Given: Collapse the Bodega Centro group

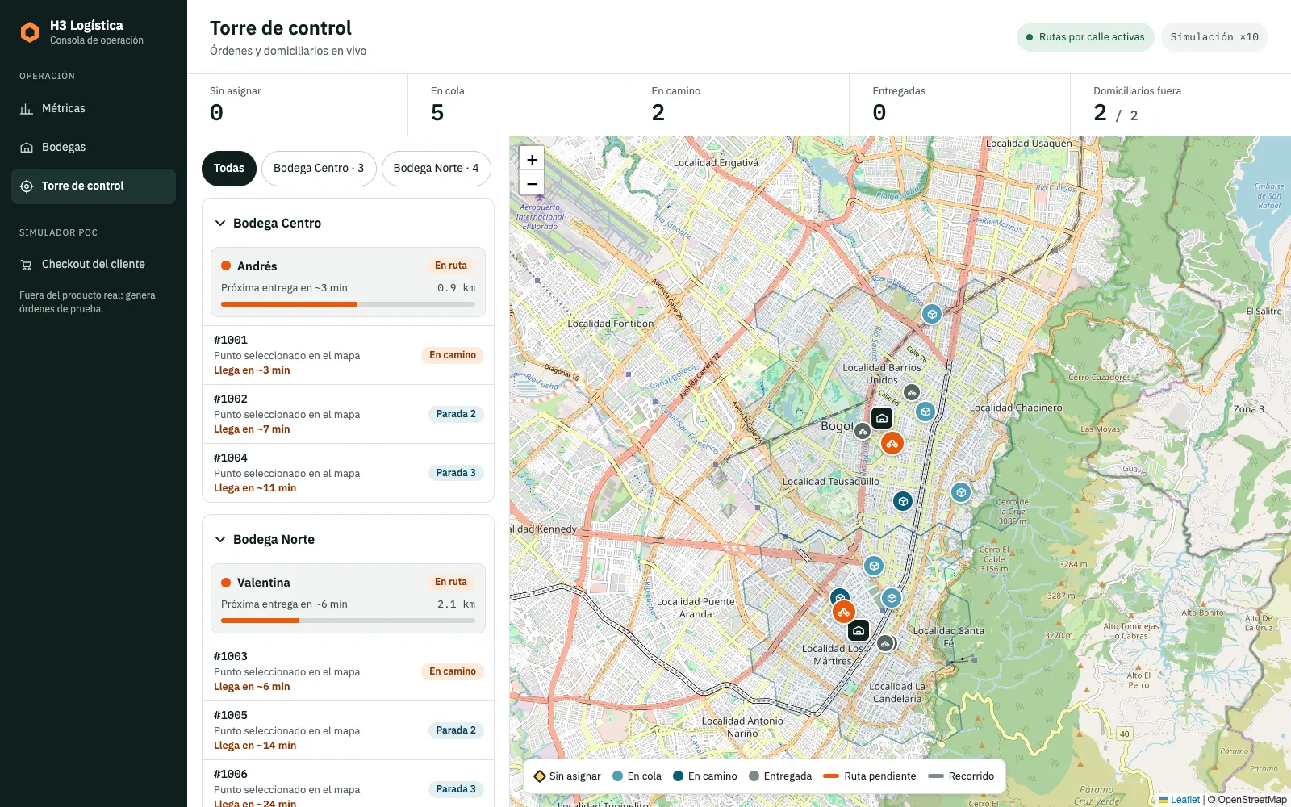Looking at the screenshot, I should (x=219, y=223).
